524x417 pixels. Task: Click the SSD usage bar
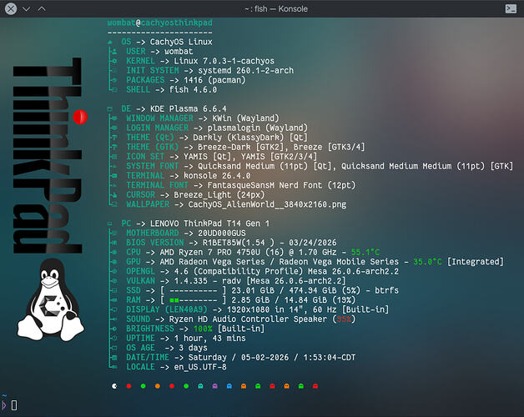tap(193, 290)
